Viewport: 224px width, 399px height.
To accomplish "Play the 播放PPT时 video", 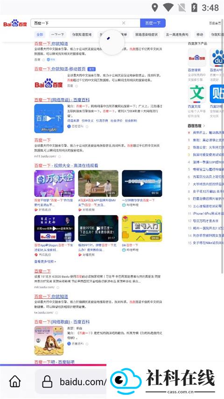I will (x=98, y=229).
